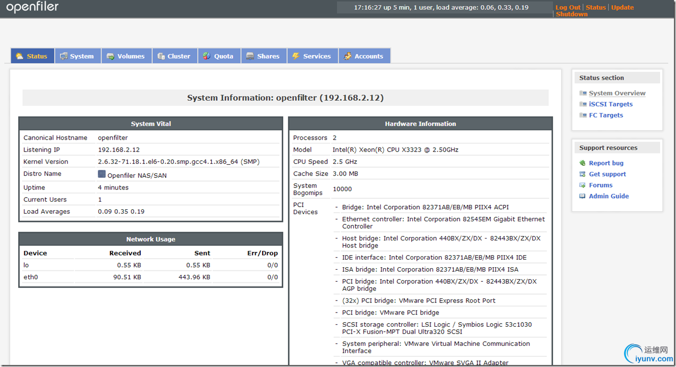Screen dimensions: 676x367
Task: Click the lo device name
Action: coord(26,265)
